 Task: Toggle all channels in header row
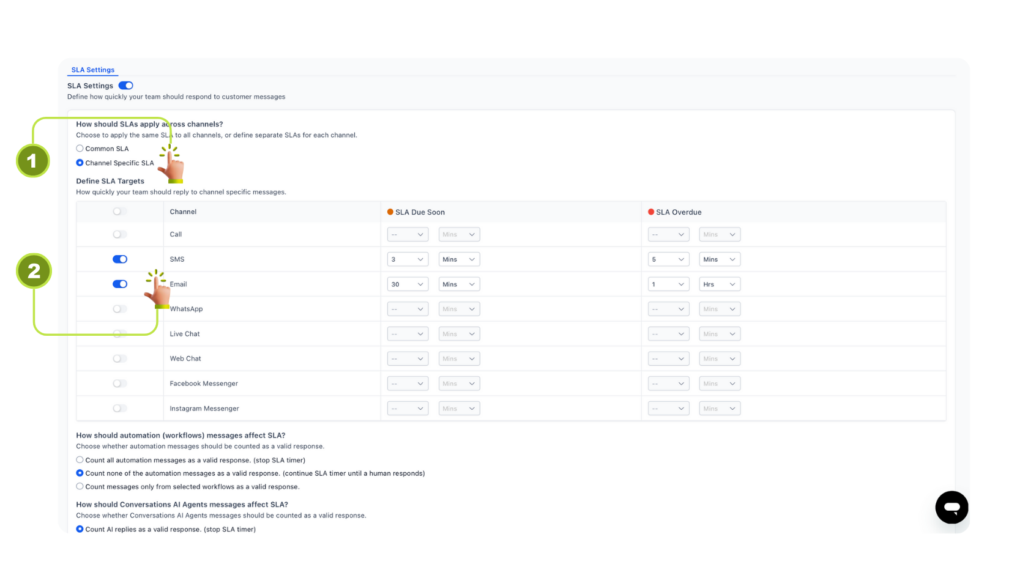(120, 212)
